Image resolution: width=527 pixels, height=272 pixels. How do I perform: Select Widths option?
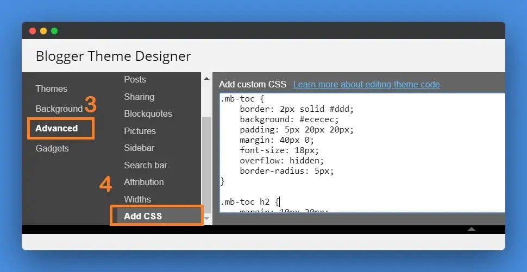(137, 199)
